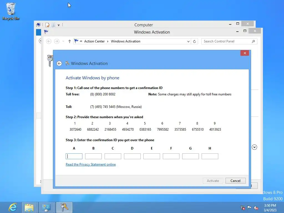Click the muted volume tray icon
This screenshot has width=284, height=213.
[256, 208]
